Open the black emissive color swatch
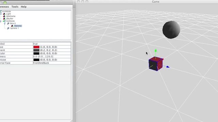Viewport: 218px width, 122px height. (x=36, y=60)
